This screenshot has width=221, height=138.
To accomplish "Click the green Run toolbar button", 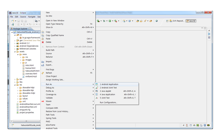I will coord(110,21).
